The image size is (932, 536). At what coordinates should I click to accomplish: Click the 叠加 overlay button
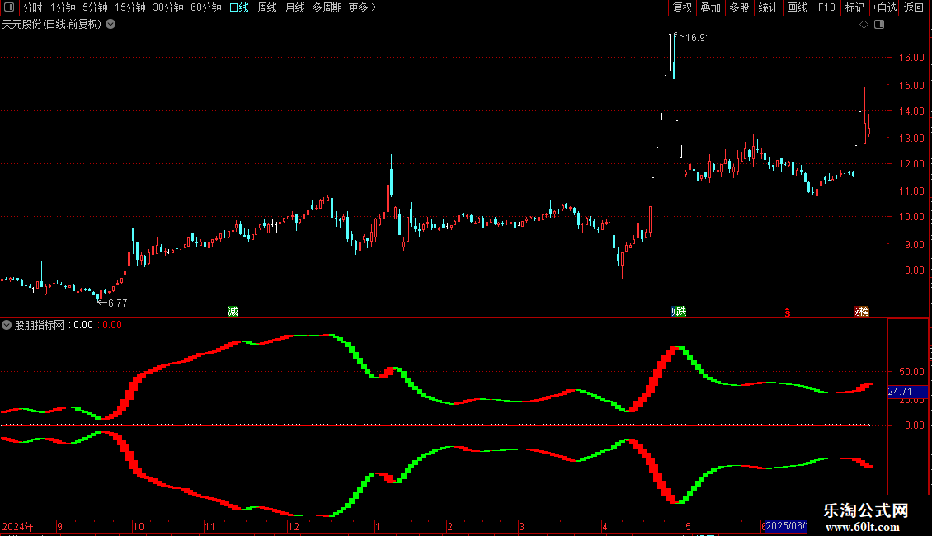click(x=710, y=7)
